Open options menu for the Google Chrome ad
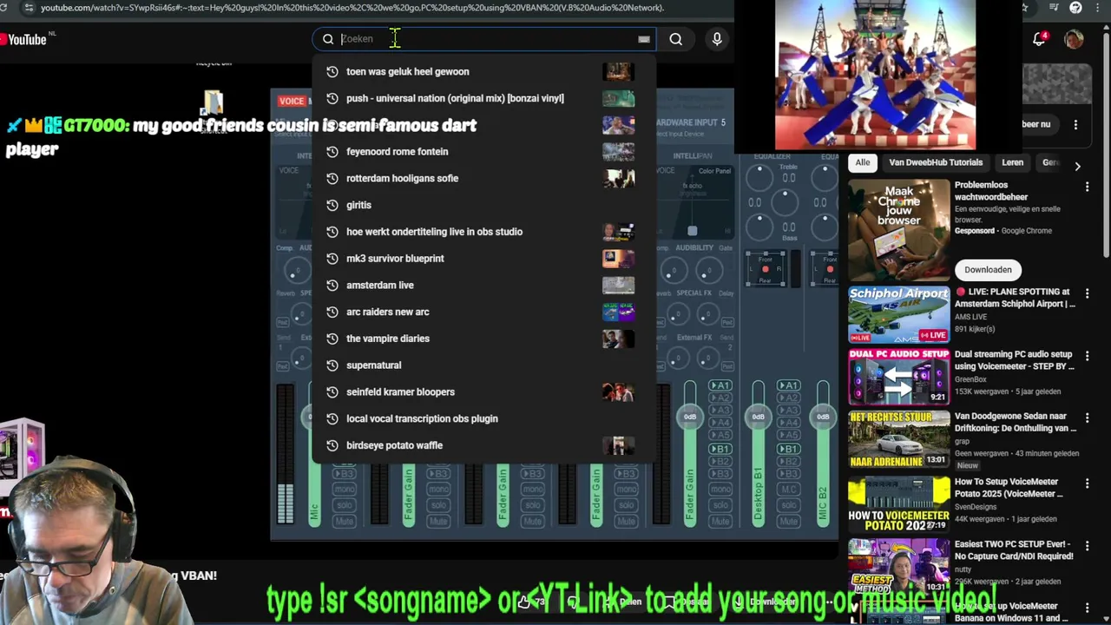 coord(1087,187)
